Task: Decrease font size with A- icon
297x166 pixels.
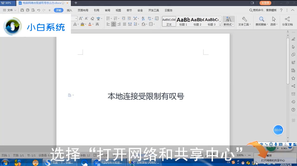Action: 86,19
